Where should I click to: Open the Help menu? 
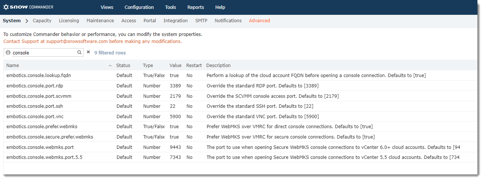pos(220,7)
